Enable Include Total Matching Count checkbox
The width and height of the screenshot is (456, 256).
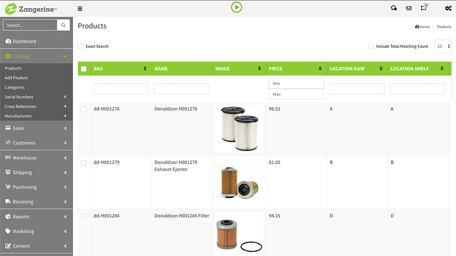coord(371,46)
